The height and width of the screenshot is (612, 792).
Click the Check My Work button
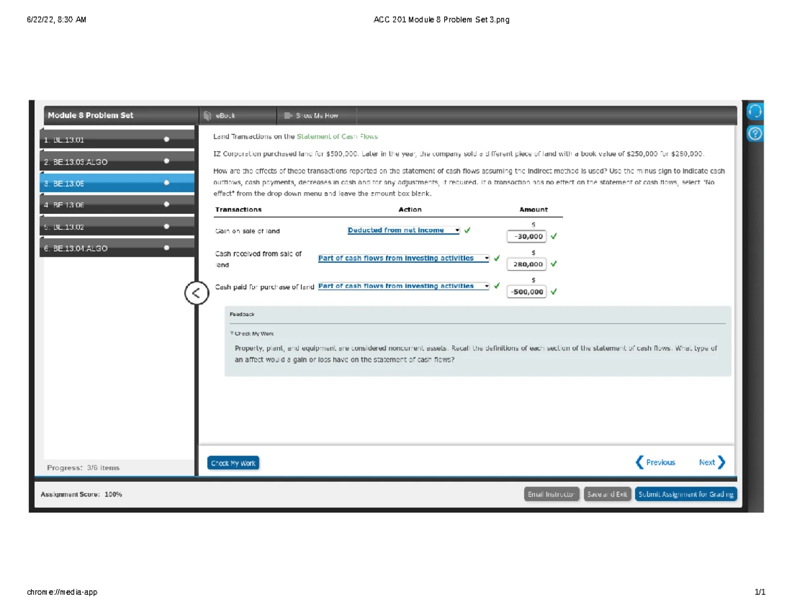(233, 463)
